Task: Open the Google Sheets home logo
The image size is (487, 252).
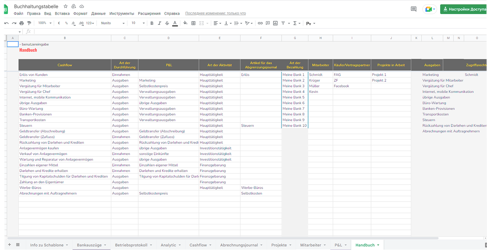Action: [x=6, y=9]
